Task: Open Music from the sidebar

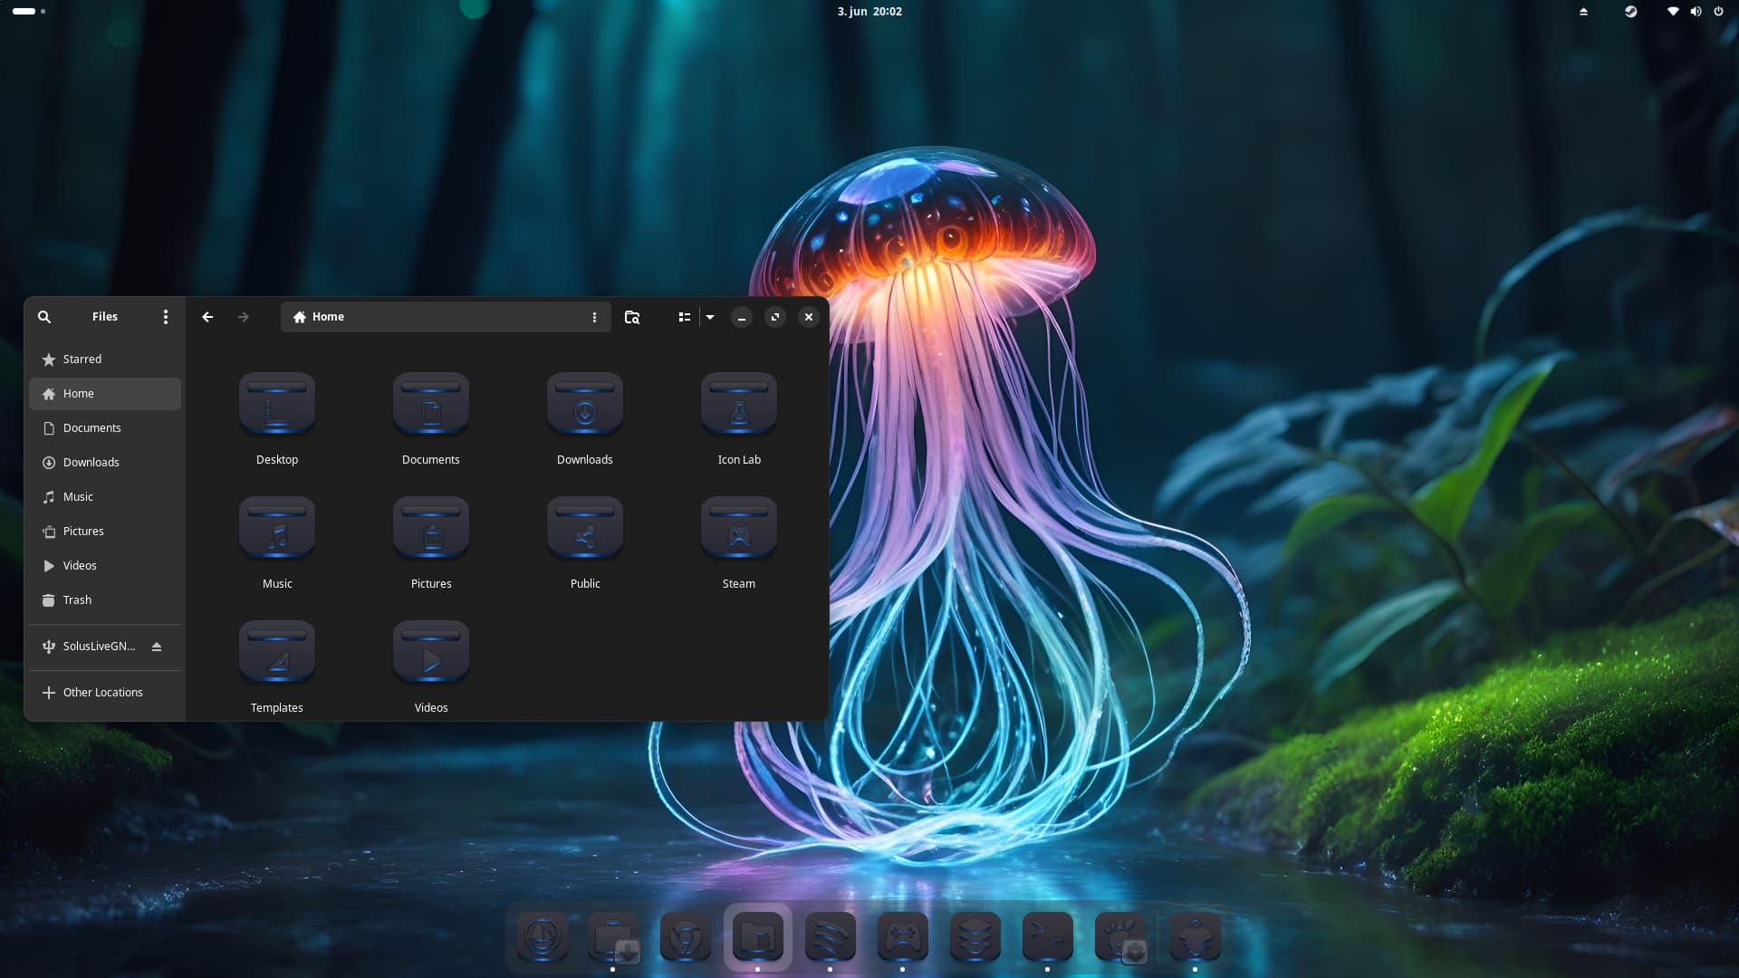Action: point(105,497)
